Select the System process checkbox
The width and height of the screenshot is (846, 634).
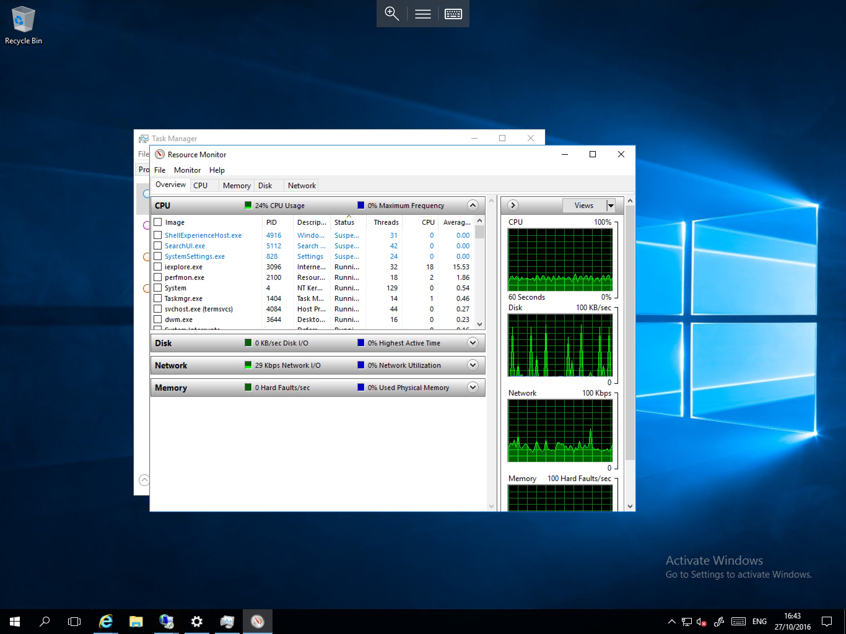(x=158, y=288)
